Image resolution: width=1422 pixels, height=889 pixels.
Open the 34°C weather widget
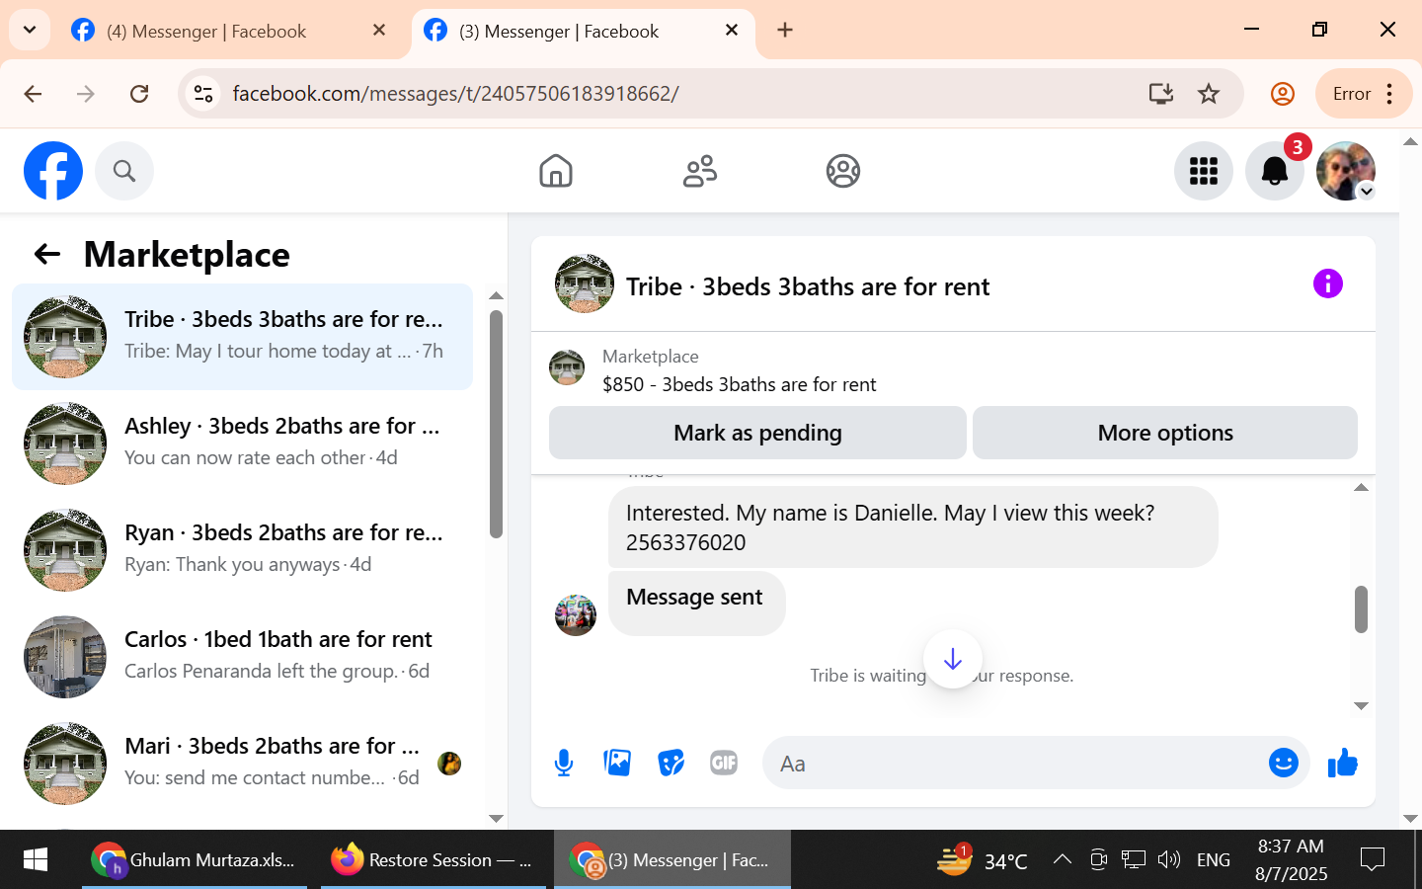click(983, 859)
